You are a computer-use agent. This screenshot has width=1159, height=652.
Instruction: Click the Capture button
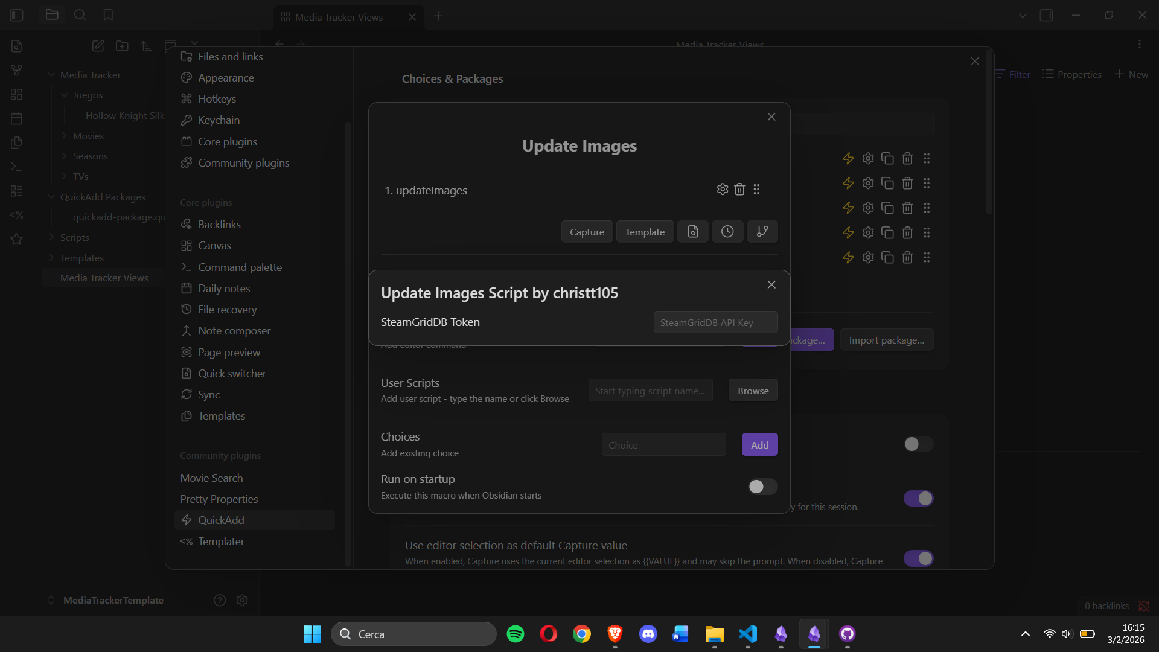coord(587,232)
